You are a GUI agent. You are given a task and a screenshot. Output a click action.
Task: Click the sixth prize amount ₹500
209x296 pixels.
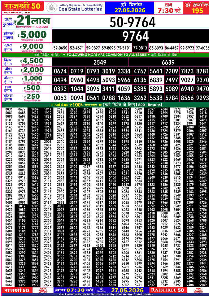point(32,88)
